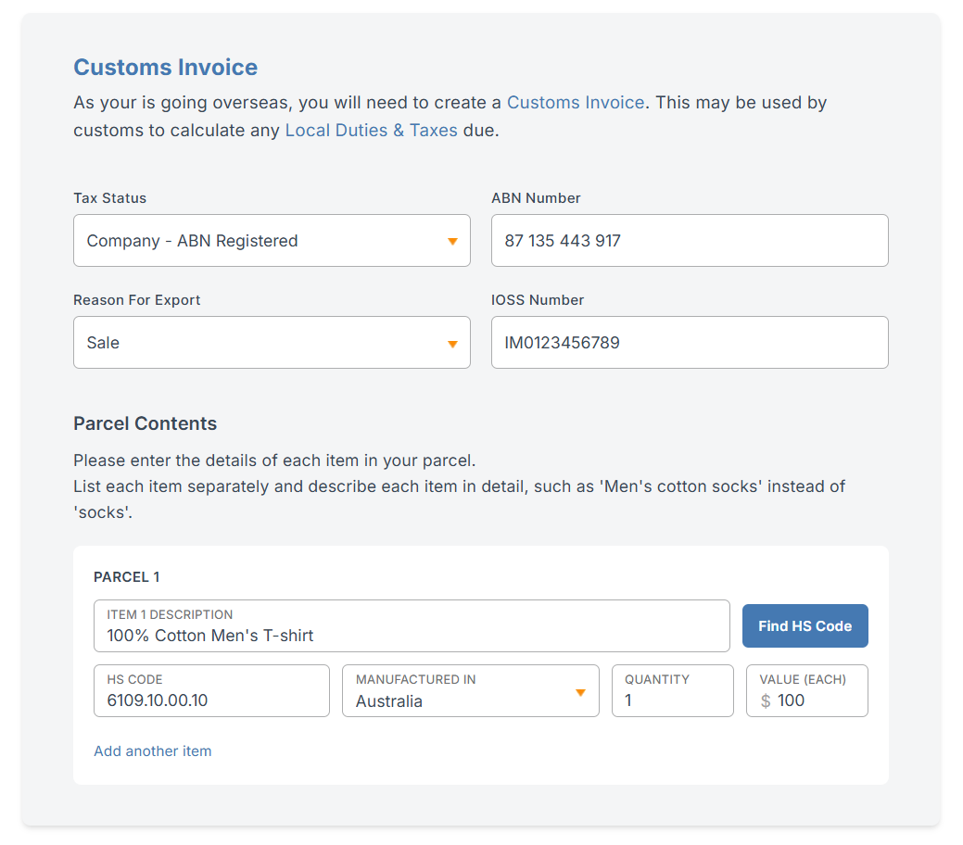963x845 pixels.
Task: Click into the IOSS Number field
Action: 689,343
